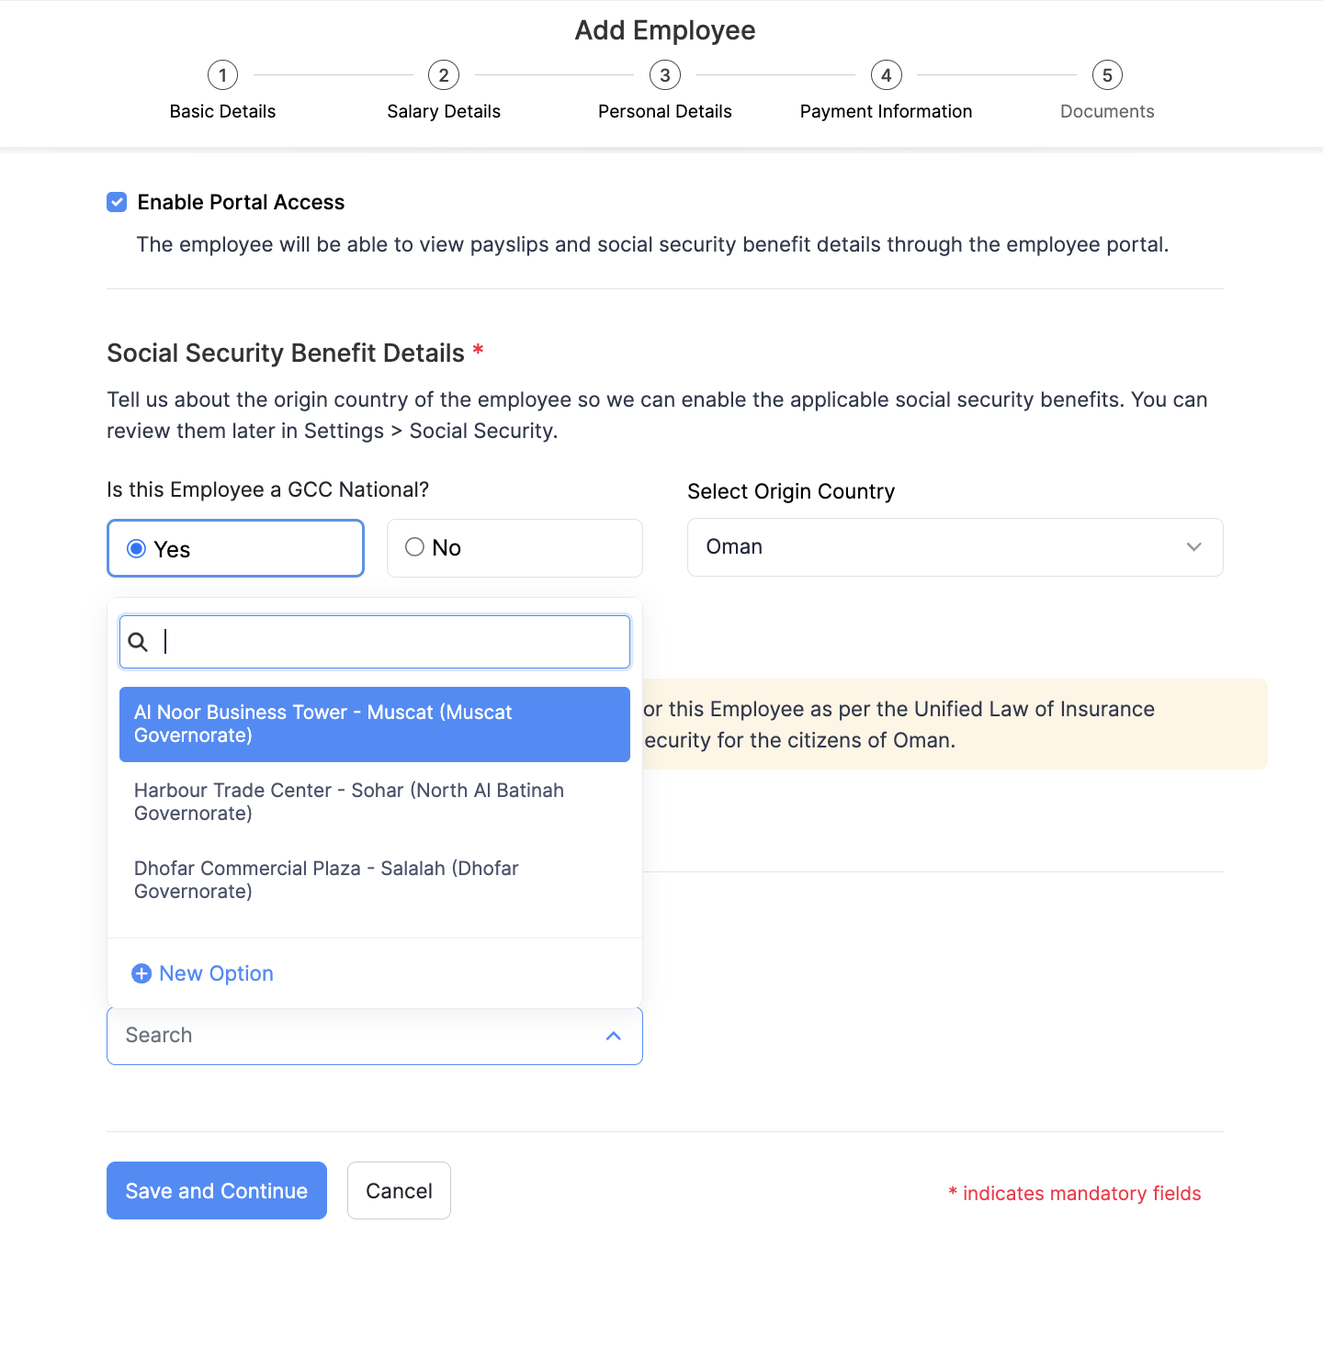This screenshot has width=1323, height=1359.
Task: Click the Cancel button
Action: (x=399, y=1191)
